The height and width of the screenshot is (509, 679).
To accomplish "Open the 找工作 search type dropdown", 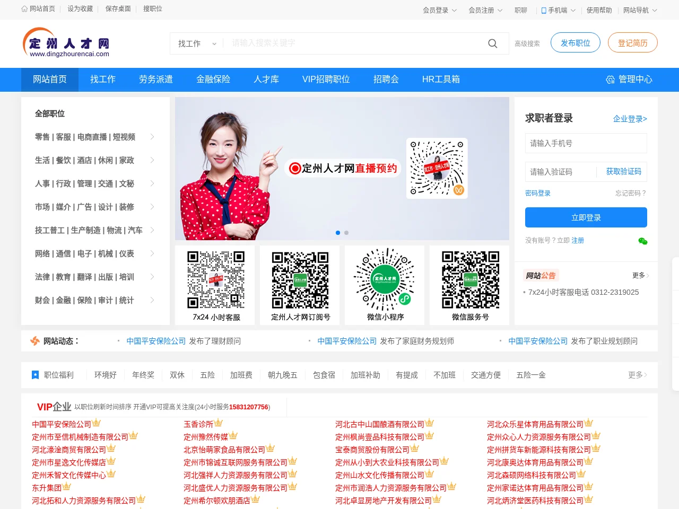I will (197, 43).
